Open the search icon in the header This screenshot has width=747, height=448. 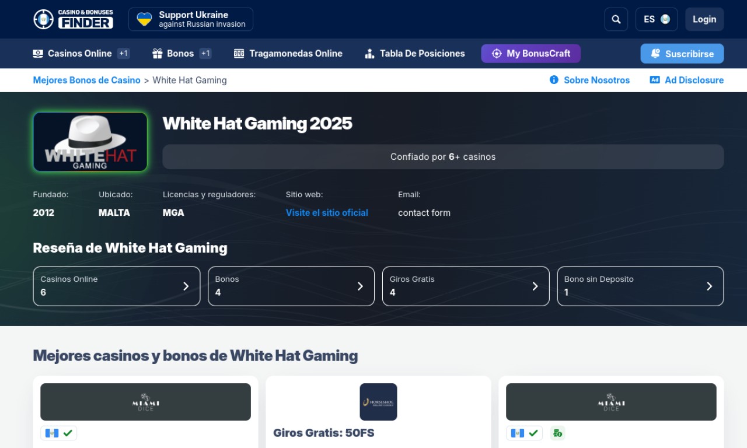pos(616,19)
